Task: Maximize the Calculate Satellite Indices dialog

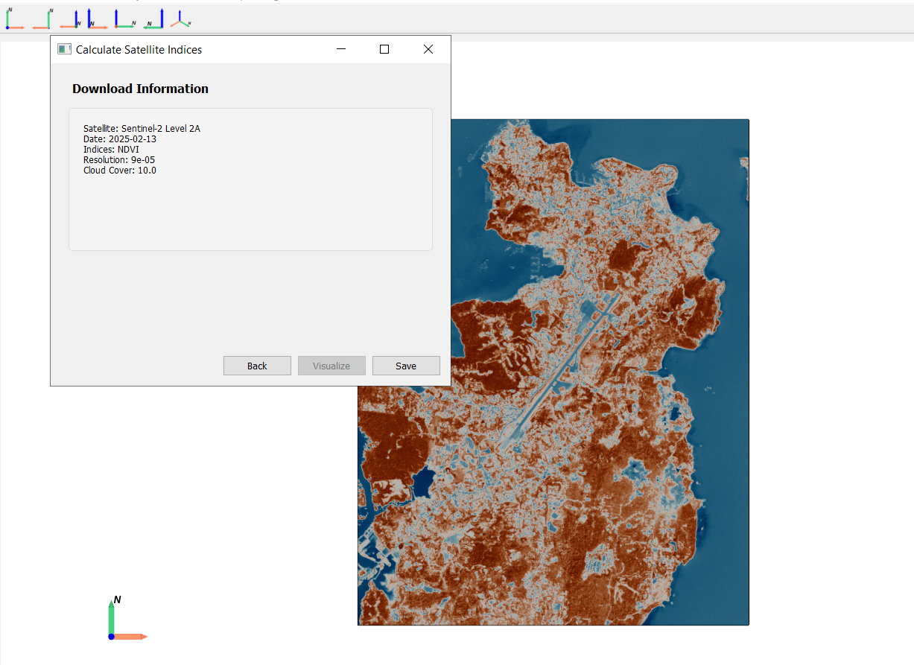Action: 384,49
